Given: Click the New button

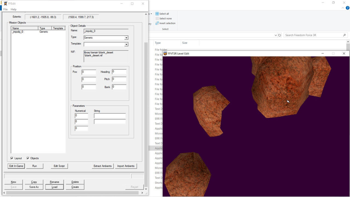Looking at the screenshot, I should [x=13, y=182].
